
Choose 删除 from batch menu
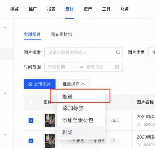click(x=81, y=132)
